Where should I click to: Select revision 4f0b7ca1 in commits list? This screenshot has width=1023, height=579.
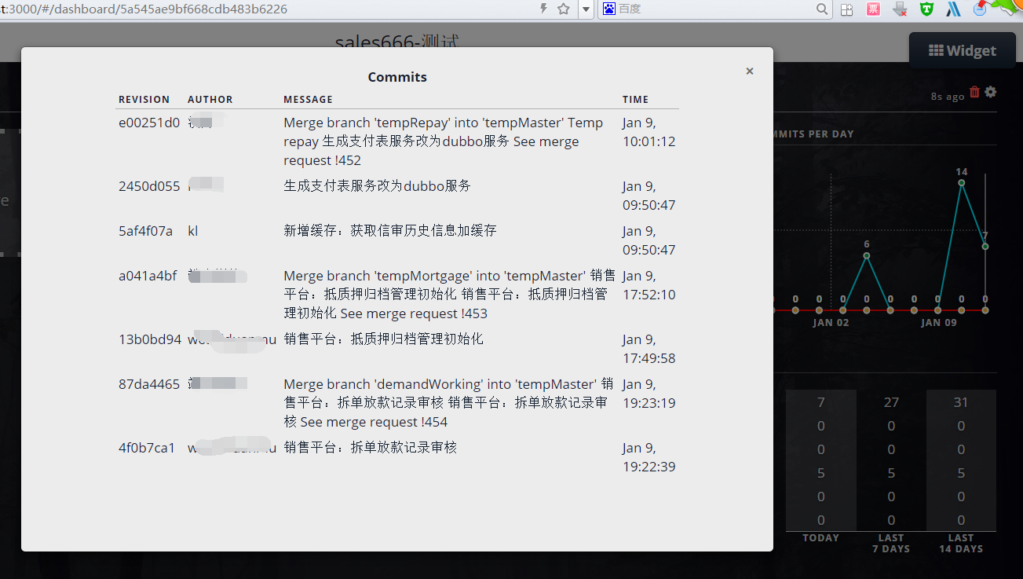147,448
